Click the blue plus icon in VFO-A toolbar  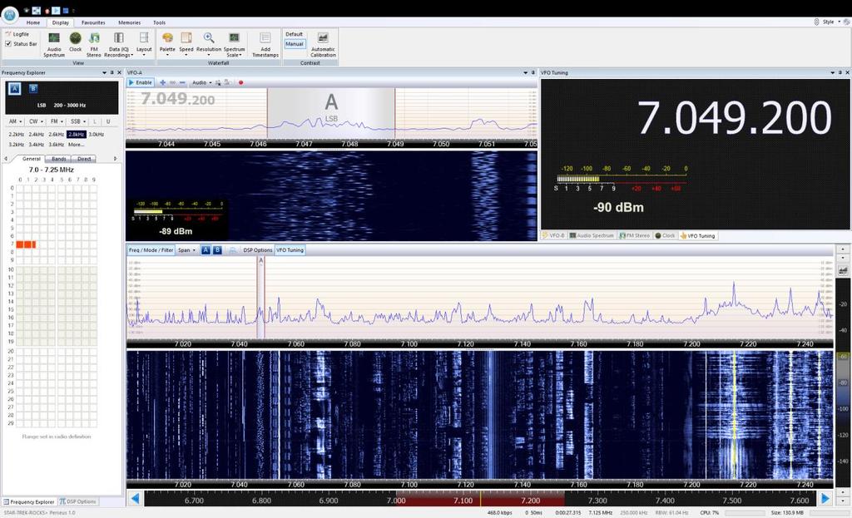[x=162, y=82]
